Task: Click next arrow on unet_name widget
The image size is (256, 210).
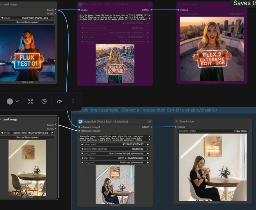Action: tap(148, 153)
